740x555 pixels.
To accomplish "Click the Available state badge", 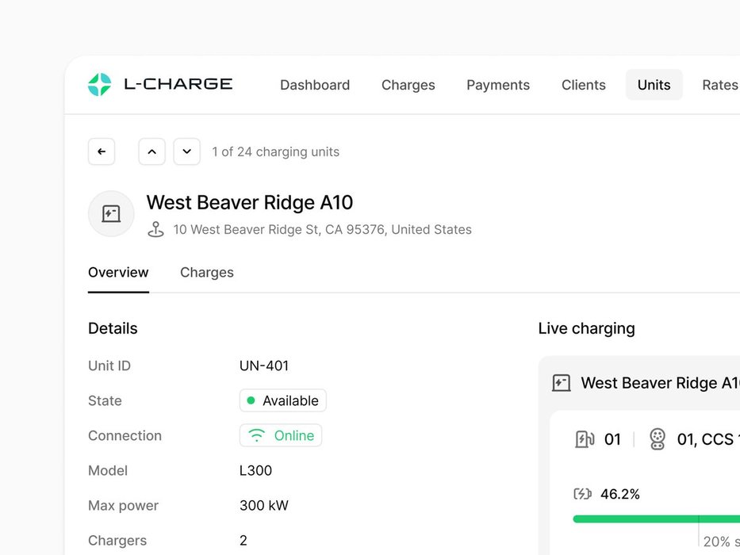I will tap(282, 400).
